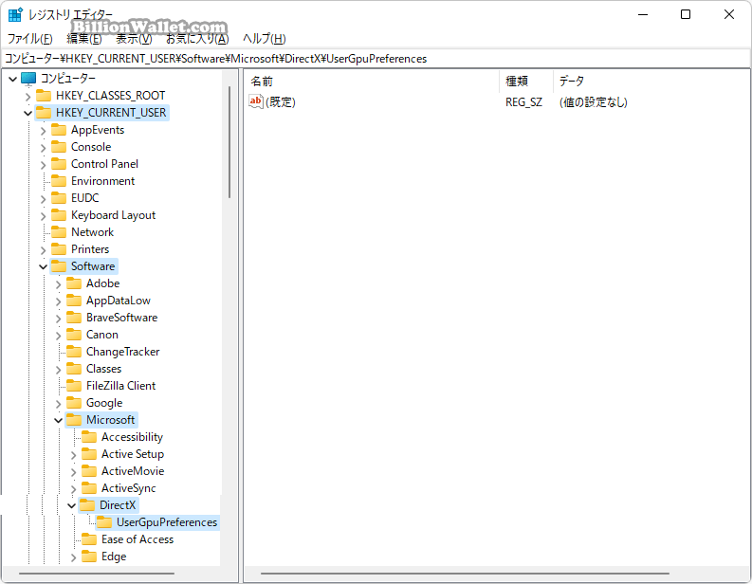Expand the AppDataLow chevron

click(x=59, y=301)
